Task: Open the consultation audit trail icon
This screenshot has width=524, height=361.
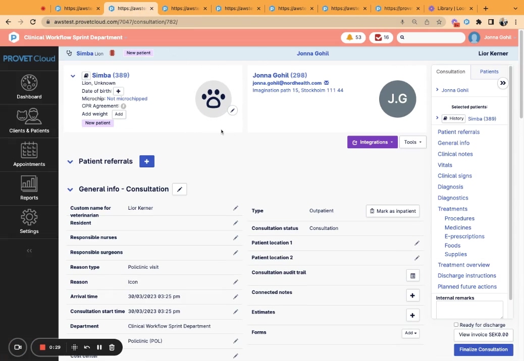Action: pos(412,276)
